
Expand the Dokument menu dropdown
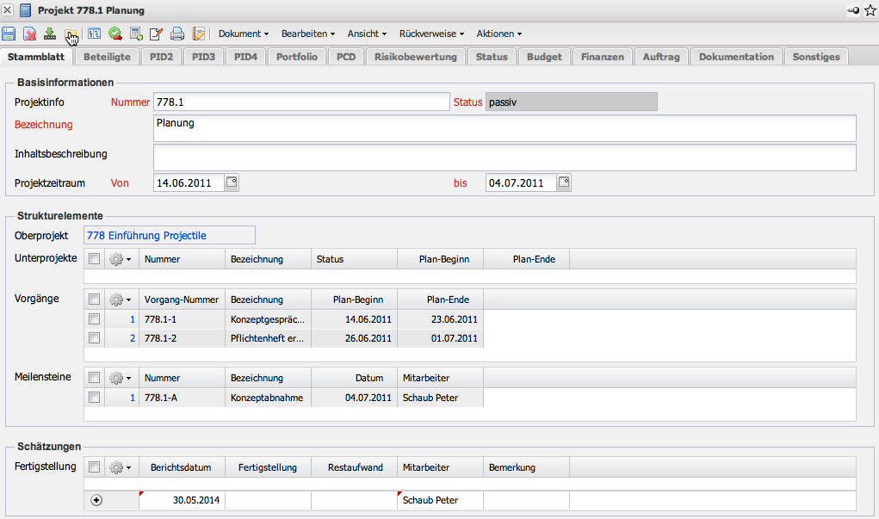(244, 34)
